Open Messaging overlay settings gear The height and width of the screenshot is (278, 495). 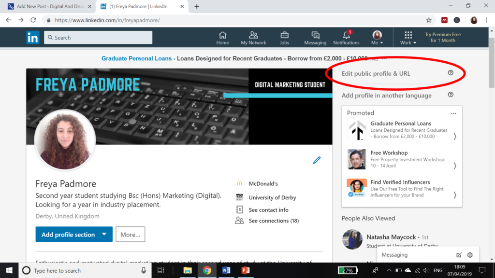(x=470, y=255)
